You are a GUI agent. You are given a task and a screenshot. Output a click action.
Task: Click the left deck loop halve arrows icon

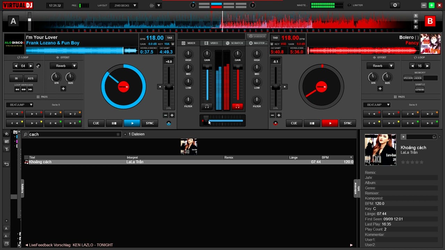(x=17, y=90)
